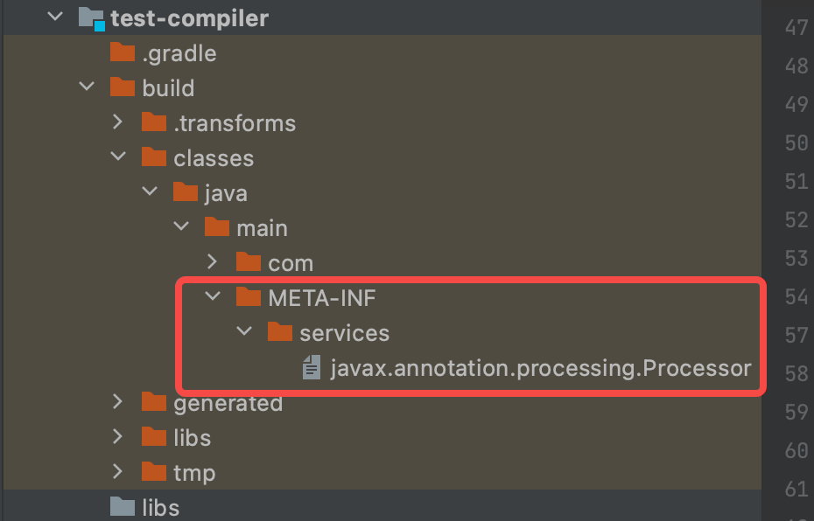Expand the .transforms folder
This screenshot has height=521, width=814.
(118, 123)
